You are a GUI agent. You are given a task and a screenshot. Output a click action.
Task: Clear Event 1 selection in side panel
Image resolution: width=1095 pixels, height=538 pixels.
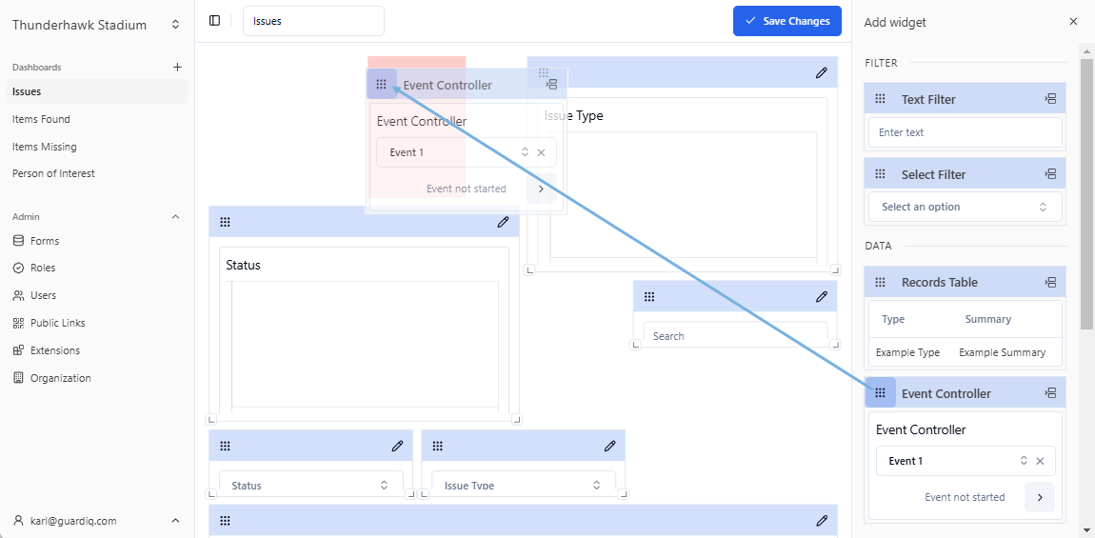coord(1040,461)
